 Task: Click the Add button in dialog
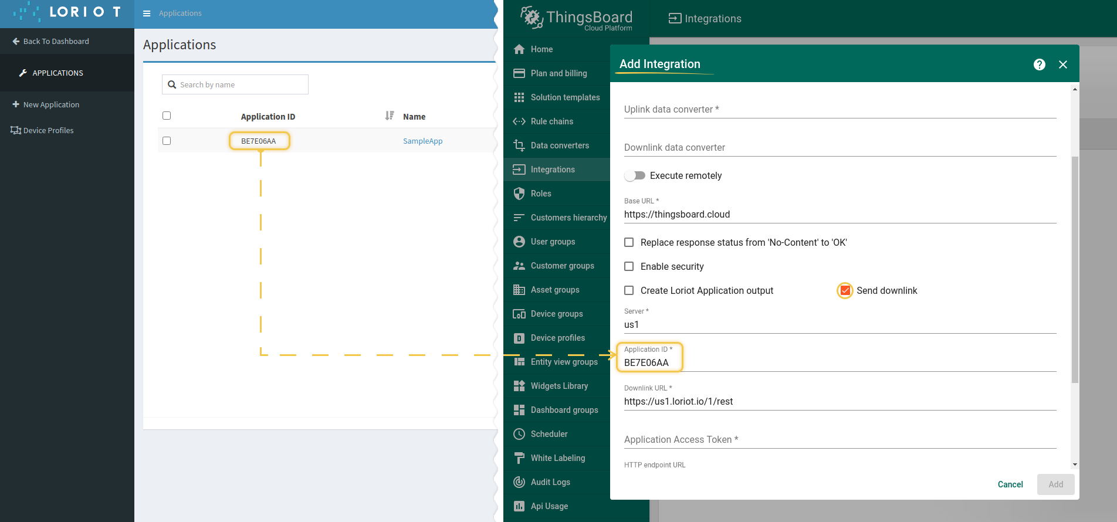pyautogui.click(x=1055, y=484)
